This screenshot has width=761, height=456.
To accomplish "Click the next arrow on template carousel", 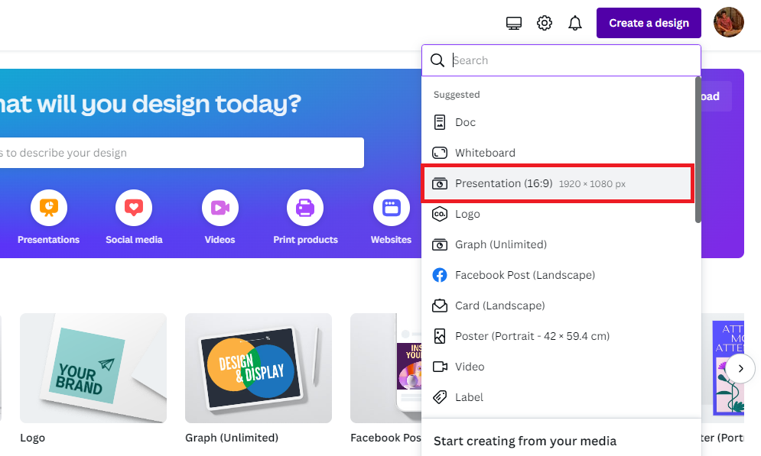I will [740, 368].
